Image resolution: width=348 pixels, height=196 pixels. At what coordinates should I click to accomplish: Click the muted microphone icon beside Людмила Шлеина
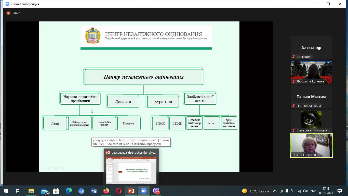pos(293,81)
